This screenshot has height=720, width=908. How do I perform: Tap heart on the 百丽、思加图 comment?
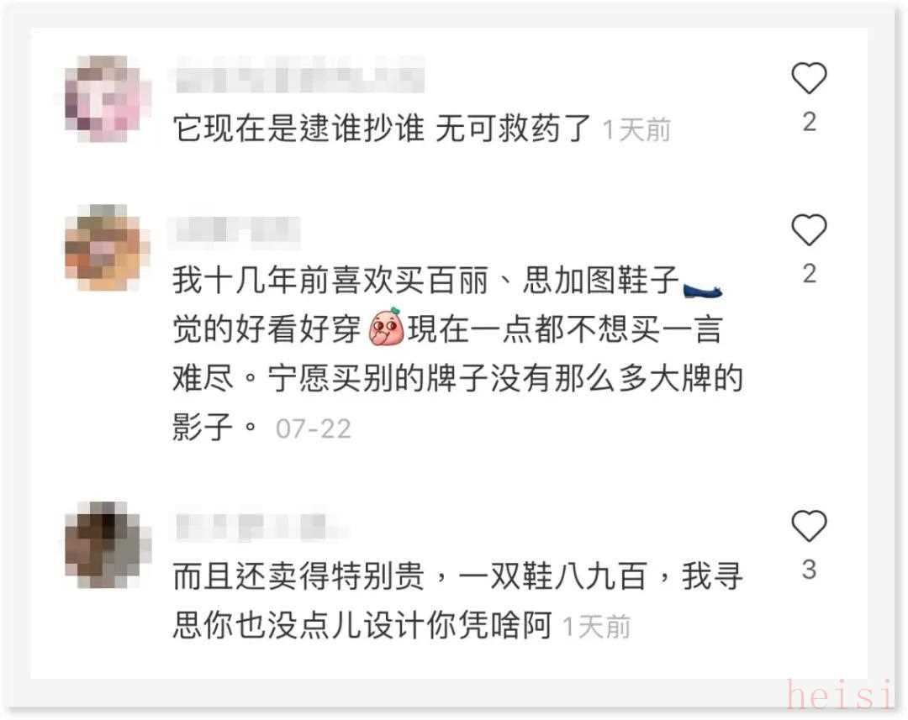[809, 229]
